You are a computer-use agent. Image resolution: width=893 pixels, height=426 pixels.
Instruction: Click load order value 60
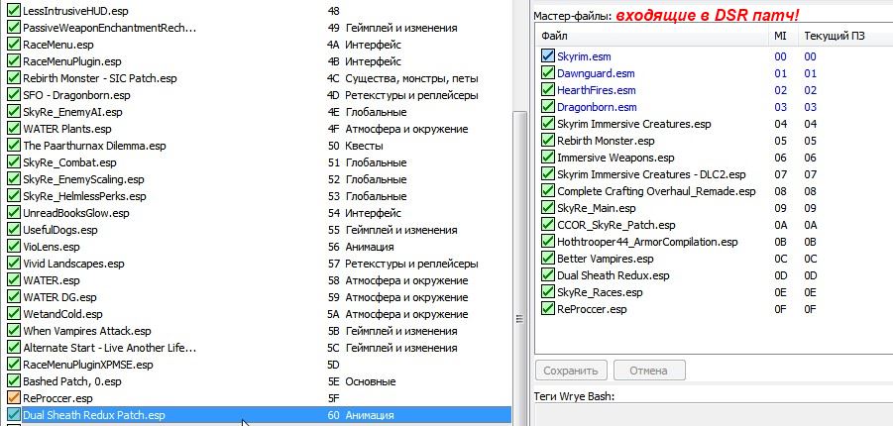[x=334, y=415]
